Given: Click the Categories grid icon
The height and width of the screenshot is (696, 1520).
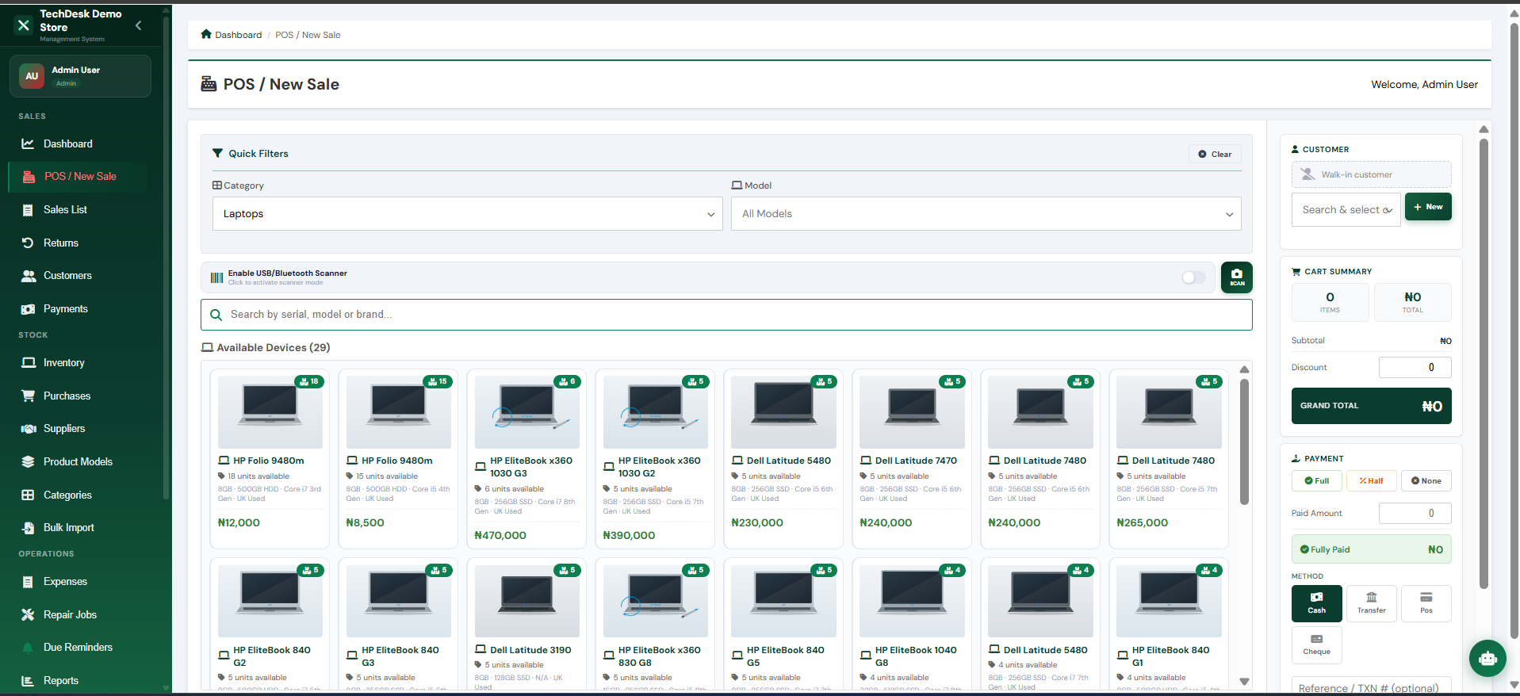Looking at the screenshot, I should (x=29, y=495).
